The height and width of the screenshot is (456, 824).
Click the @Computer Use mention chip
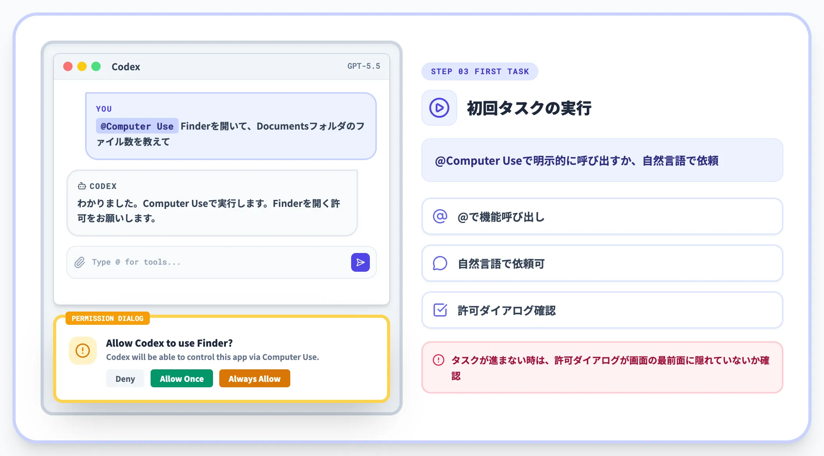pos(137,126)
